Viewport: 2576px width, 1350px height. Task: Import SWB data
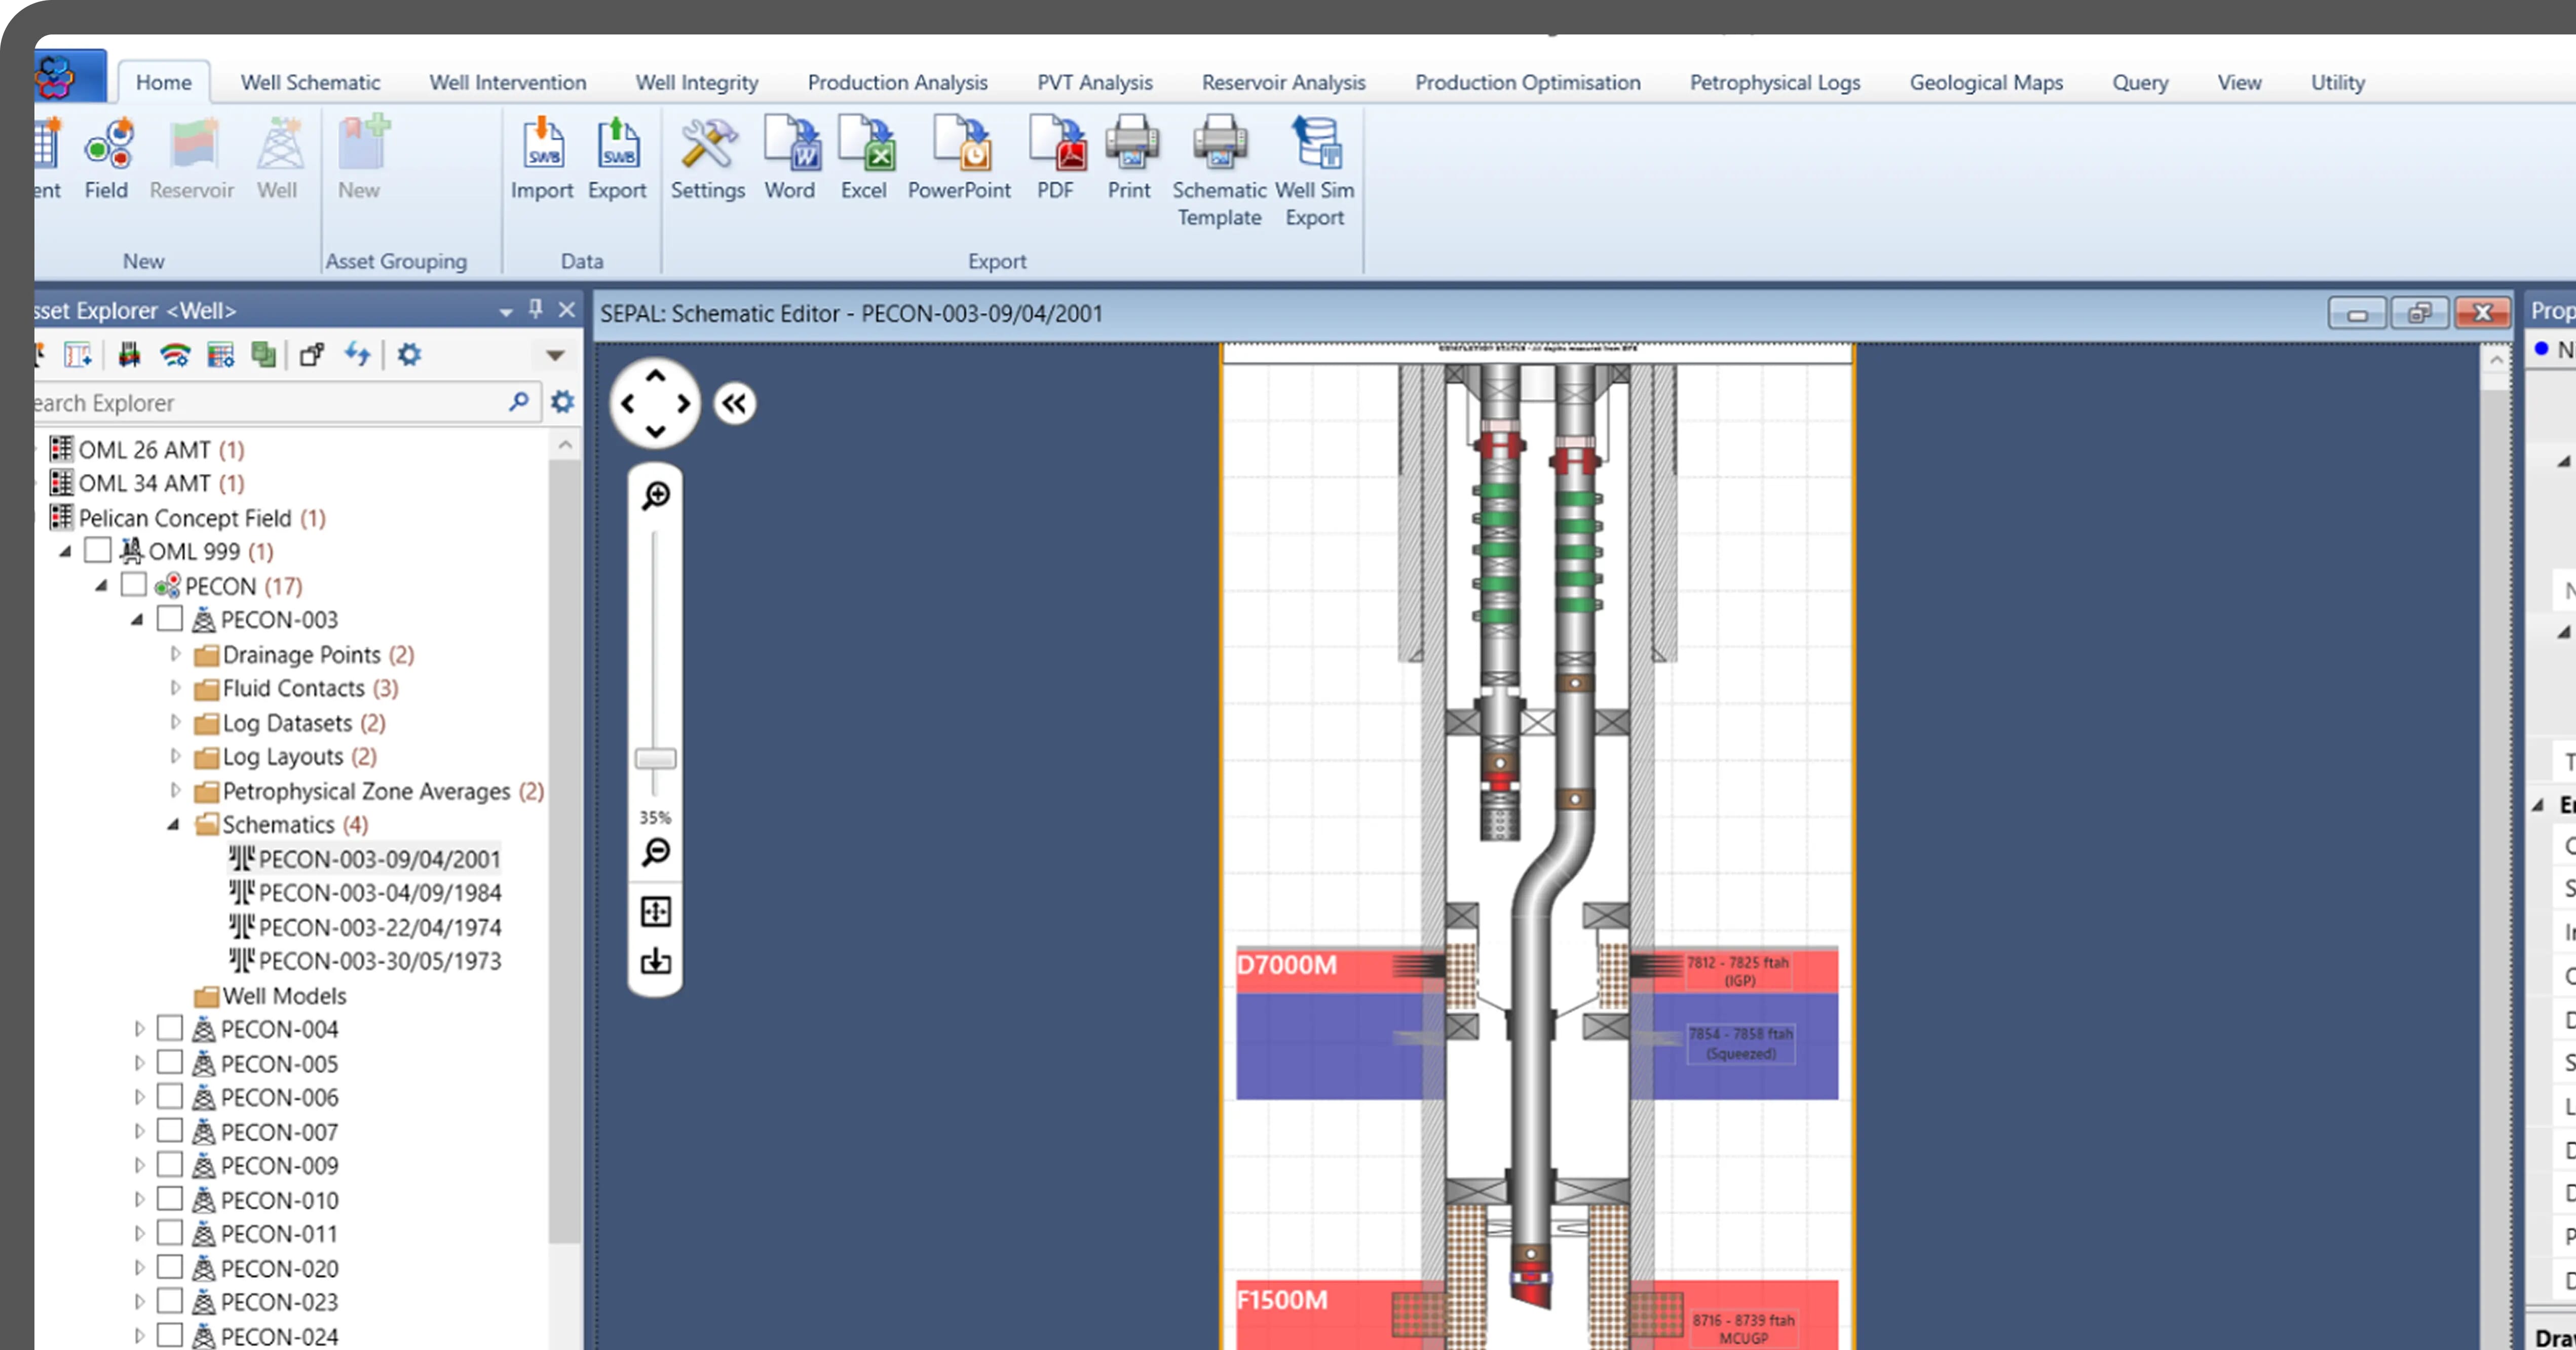click(x=542, y=159)
